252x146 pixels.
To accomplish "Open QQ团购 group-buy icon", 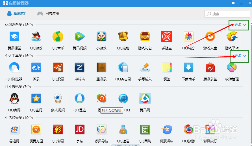I will coord(145,129).
